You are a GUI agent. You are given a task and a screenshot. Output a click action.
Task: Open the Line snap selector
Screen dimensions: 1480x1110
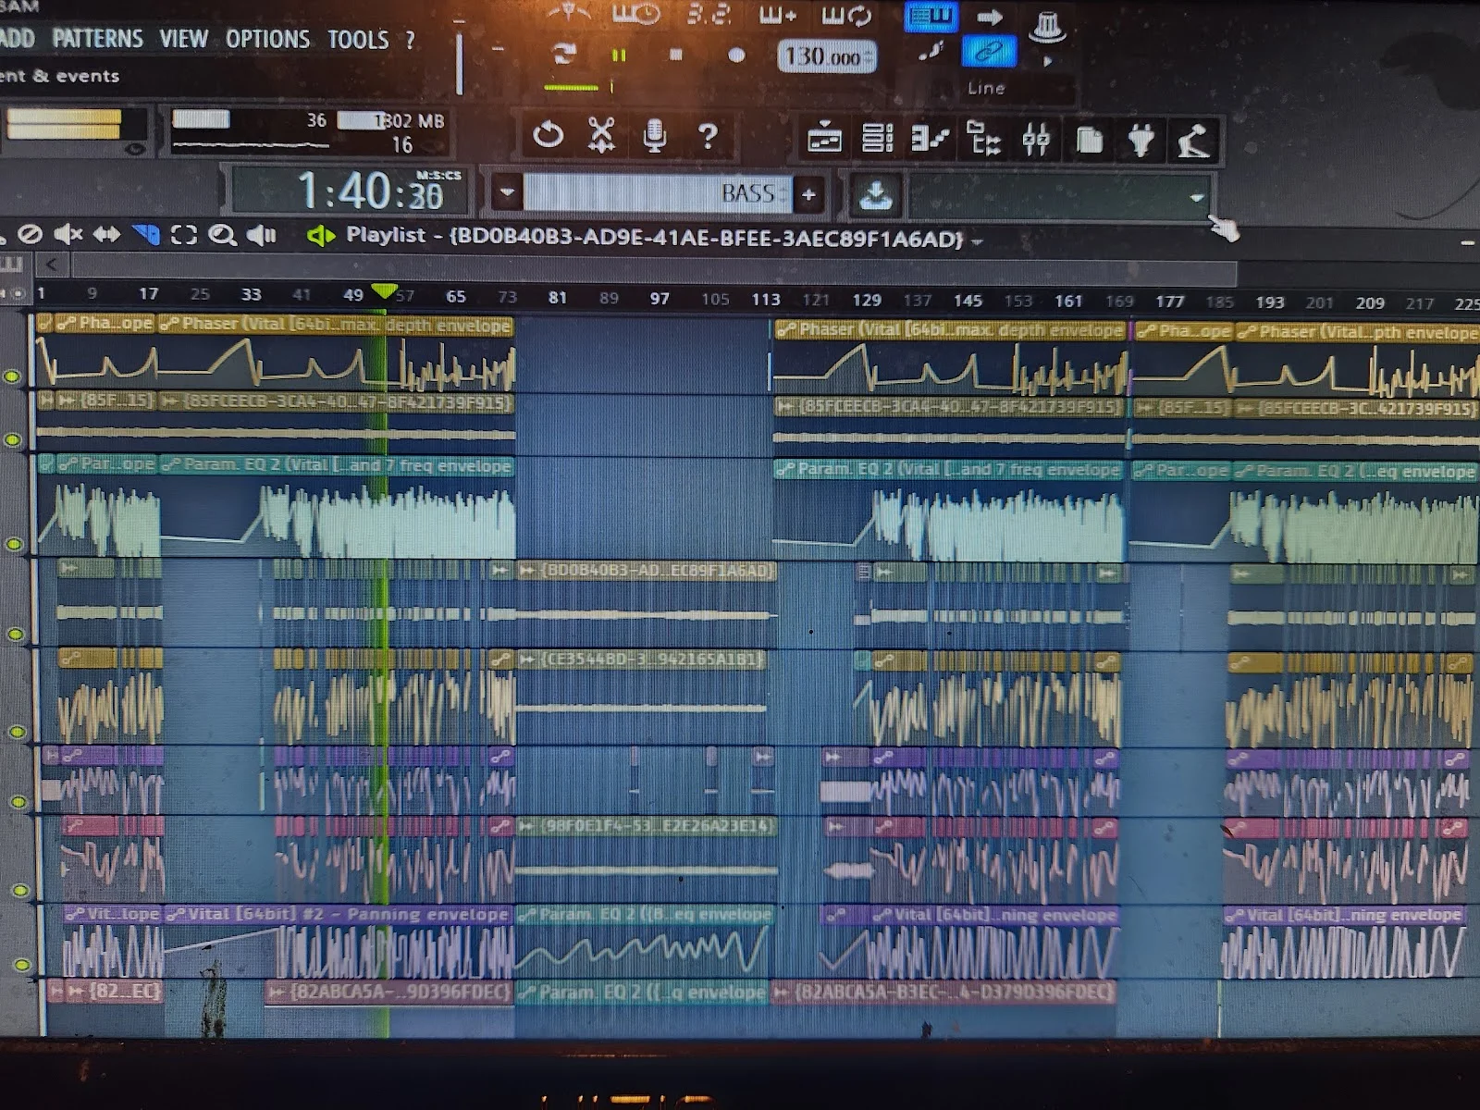986,89
